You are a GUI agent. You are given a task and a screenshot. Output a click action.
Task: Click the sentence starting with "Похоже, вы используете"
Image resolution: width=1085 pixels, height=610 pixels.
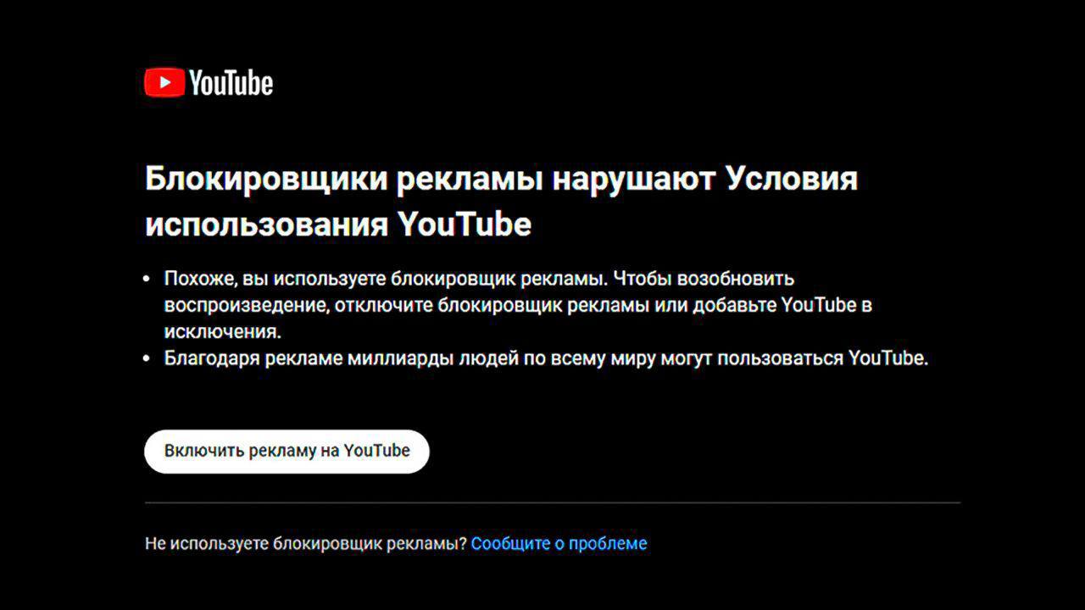[386, 278]
